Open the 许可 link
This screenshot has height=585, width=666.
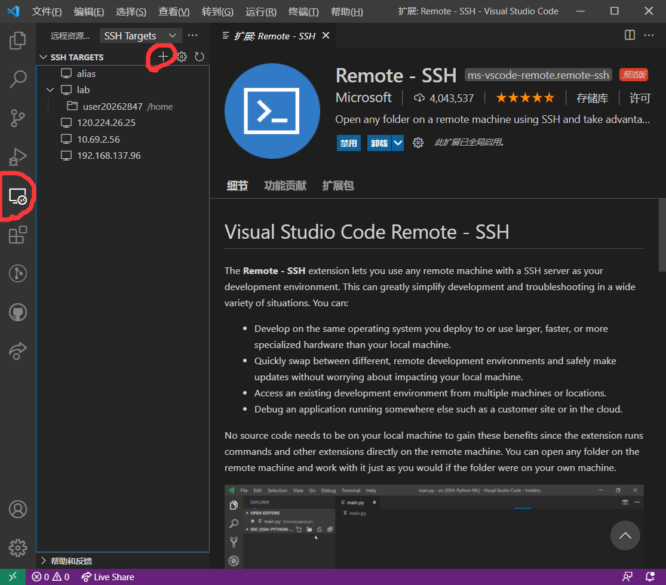pyautogui.click(x=640, y=98)
